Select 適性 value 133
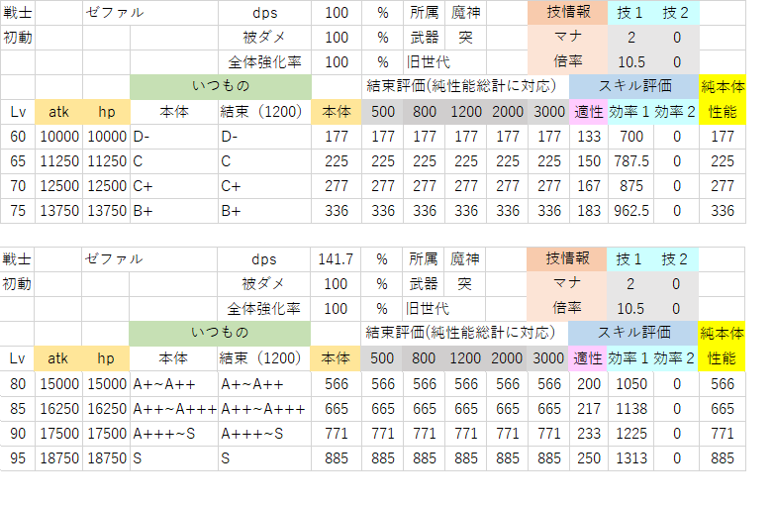The height and width of the screenshot is (505, 774). coord(588,137)
